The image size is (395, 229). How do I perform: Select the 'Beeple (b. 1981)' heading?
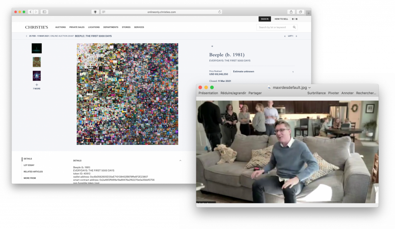tap(227, 55)
